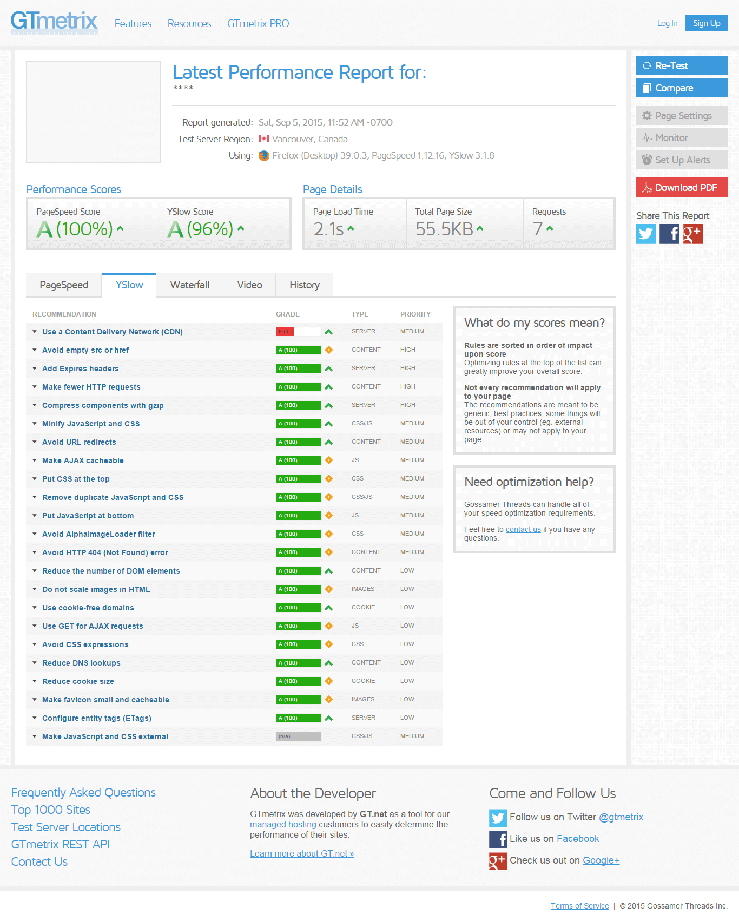Click Facebook icon in footer follow section
The height and width of the screenshot is (921, 739).
pos(498,839)
